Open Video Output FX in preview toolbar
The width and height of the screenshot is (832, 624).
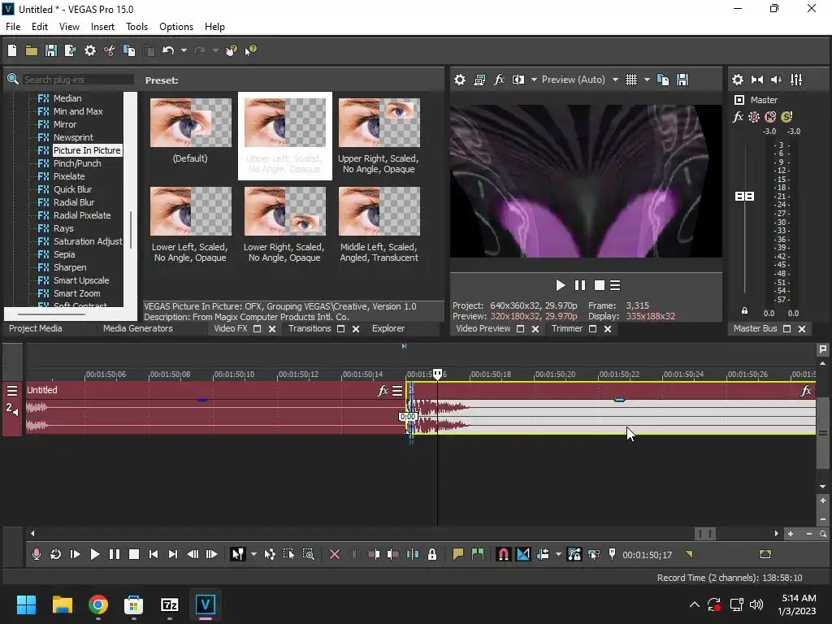point(499,80)
